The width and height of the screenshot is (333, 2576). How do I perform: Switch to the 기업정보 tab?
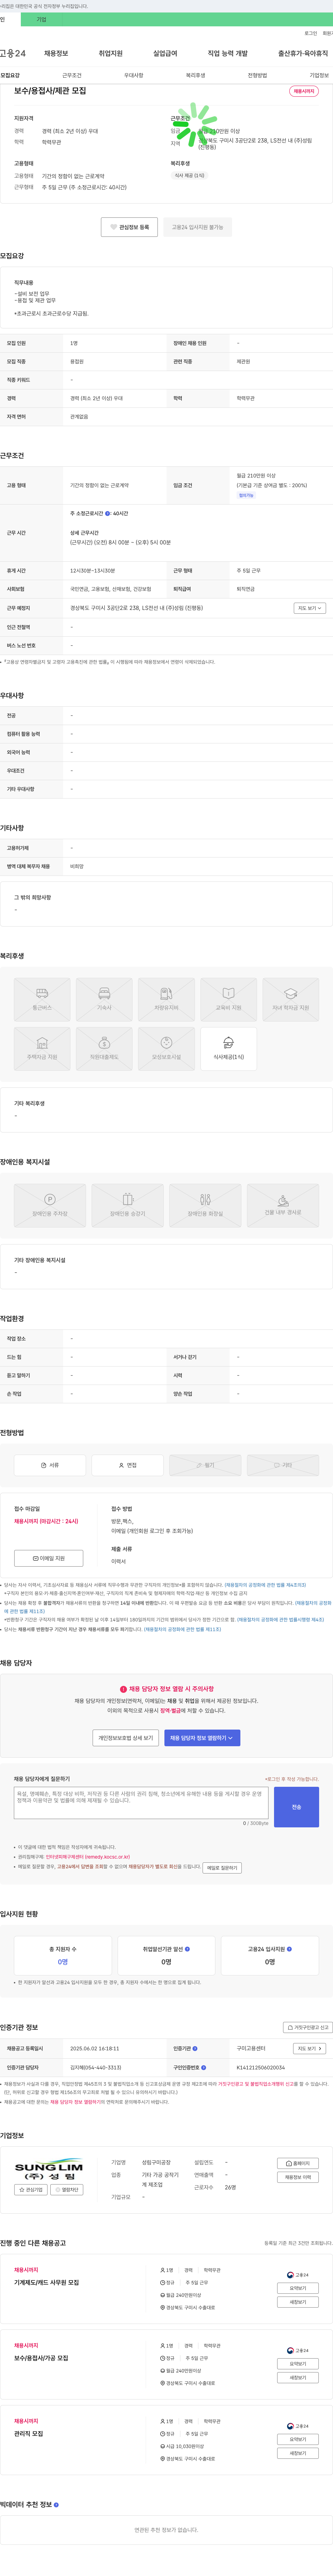click(319, 75)
